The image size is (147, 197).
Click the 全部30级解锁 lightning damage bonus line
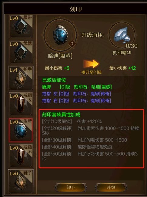pos(85,140)
